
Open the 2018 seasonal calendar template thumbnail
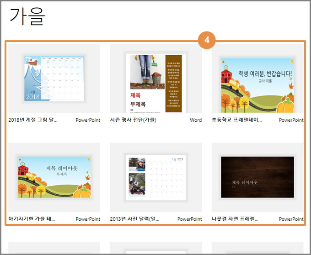pos(54,78)
